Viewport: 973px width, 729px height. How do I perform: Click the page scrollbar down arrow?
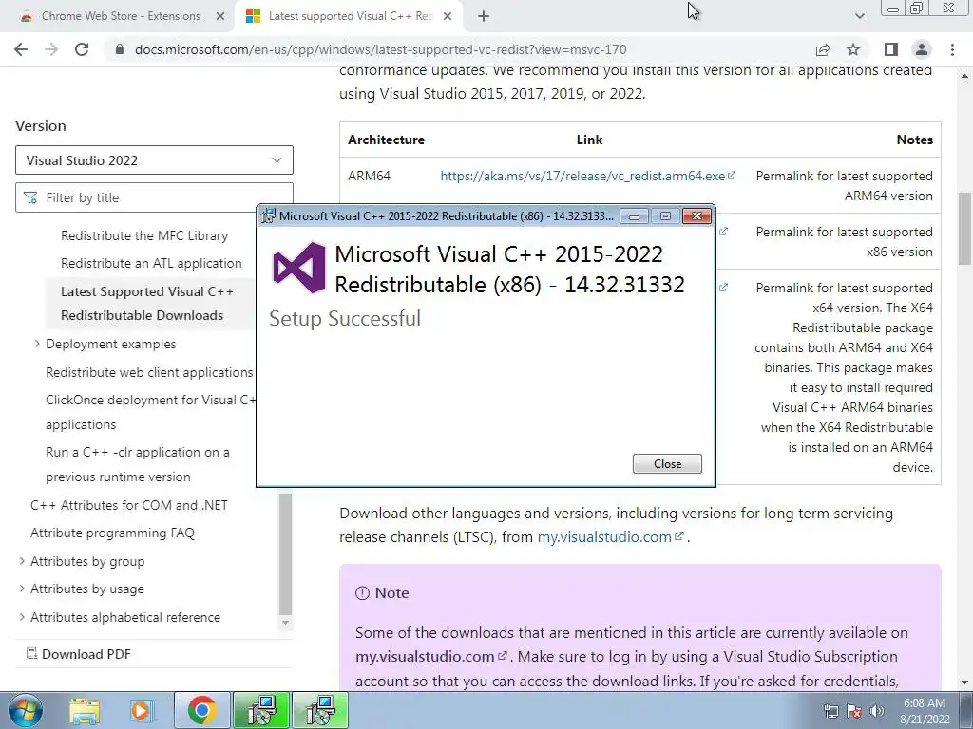pos(965,682)
